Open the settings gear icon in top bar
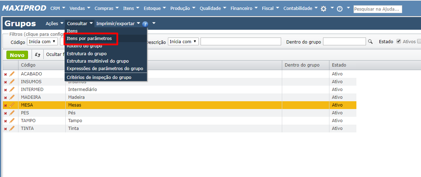The image size is (421, 177). point(323,9)
